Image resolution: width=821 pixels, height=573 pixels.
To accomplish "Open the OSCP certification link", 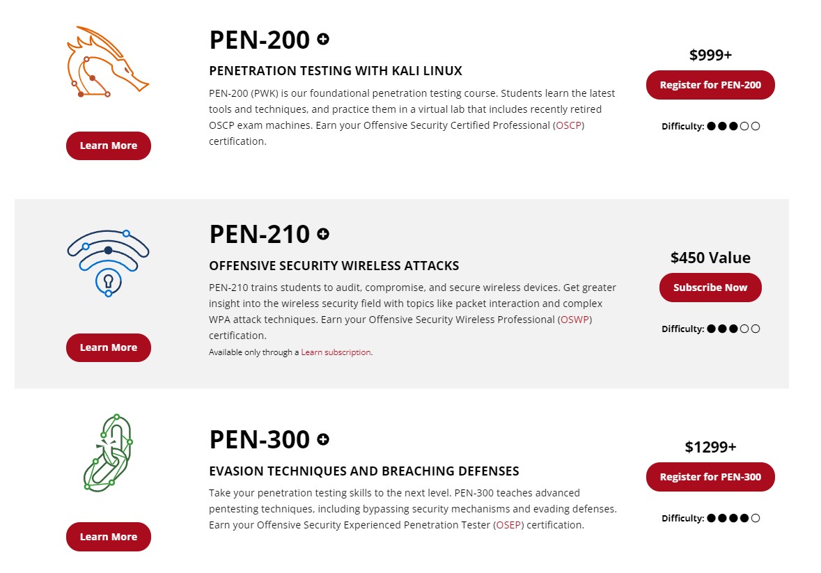I will pyautogui.click(x=569, y=125).
